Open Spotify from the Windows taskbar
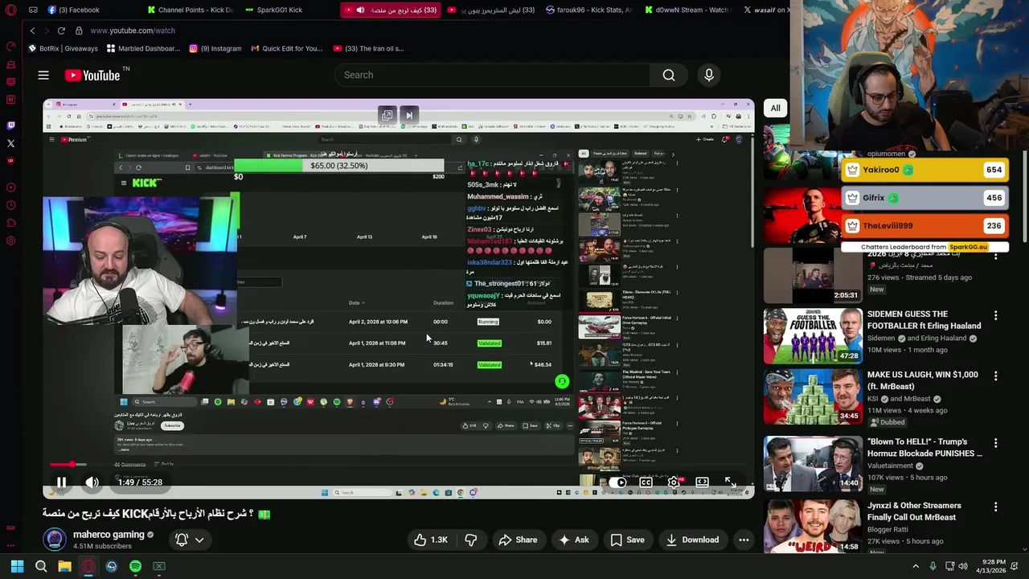1029x579 pixels. 135,566
